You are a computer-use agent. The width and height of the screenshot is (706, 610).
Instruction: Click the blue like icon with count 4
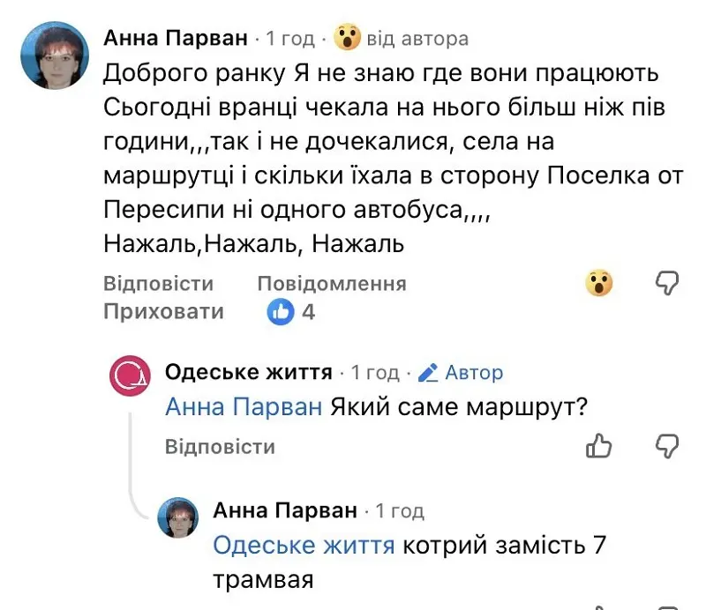point(281,312)
